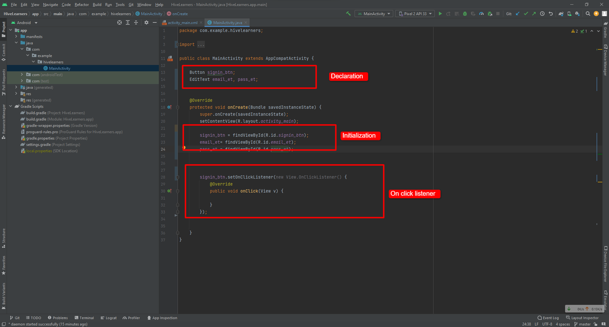Screen dimensions: 609x327
Task: Click the orange update notification icon
Action: [x=596, y=14]
